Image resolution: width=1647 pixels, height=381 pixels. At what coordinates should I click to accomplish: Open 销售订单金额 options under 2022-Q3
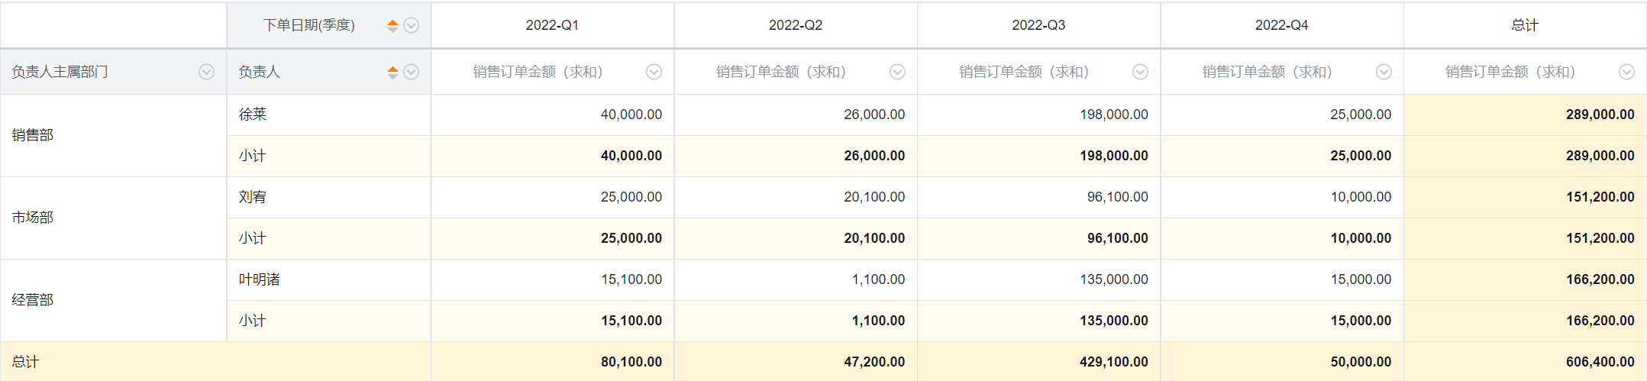pyautogui.click(x=1140, y=72)
